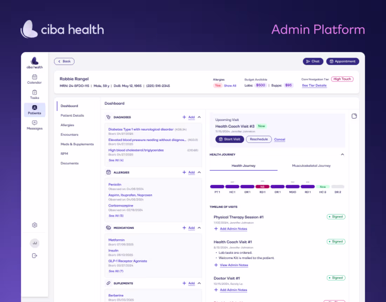Open Patient Details from the navigation list

(x=72, y=115)
